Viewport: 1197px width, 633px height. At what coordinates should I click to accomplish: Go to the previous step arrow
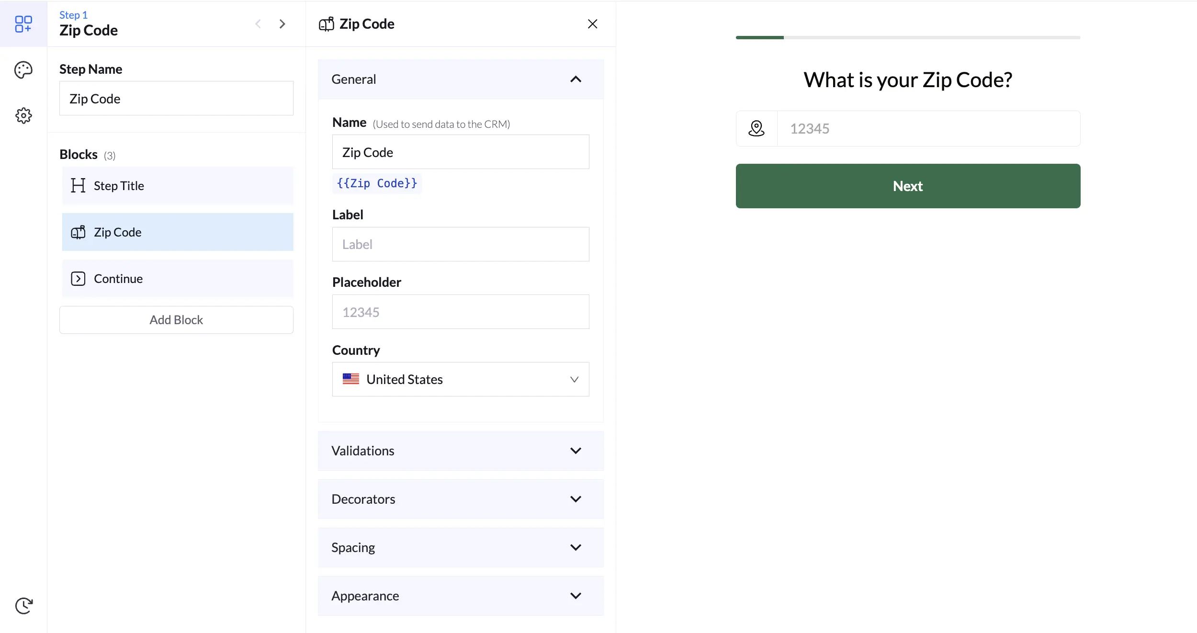pos(258,24)
